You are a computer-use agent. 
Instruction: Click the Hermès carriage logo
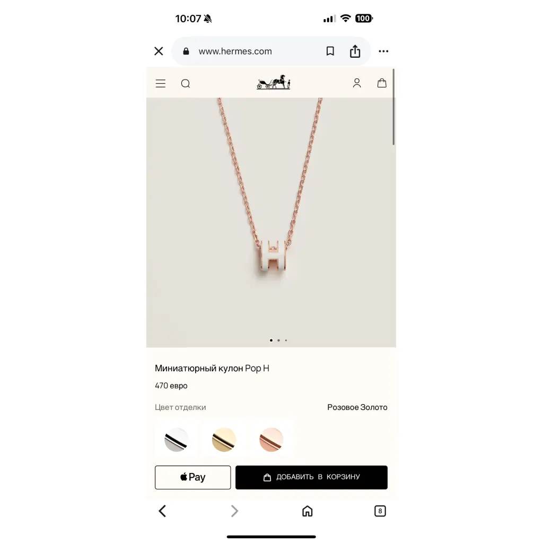[x=273, y=82]
